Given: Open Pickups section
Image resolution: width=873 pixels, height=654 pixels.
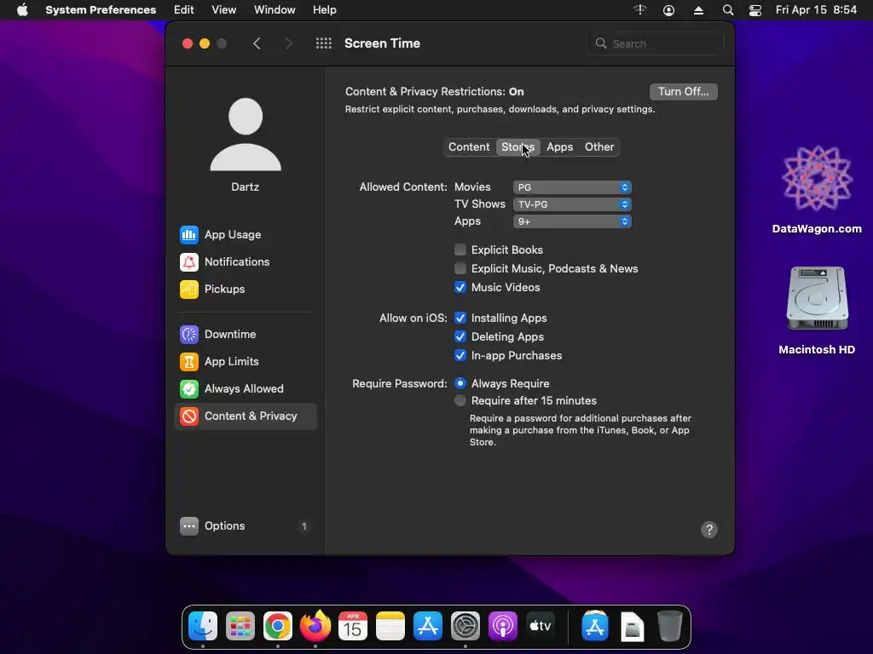Looking at the screenshot, I should click(212, 290).
